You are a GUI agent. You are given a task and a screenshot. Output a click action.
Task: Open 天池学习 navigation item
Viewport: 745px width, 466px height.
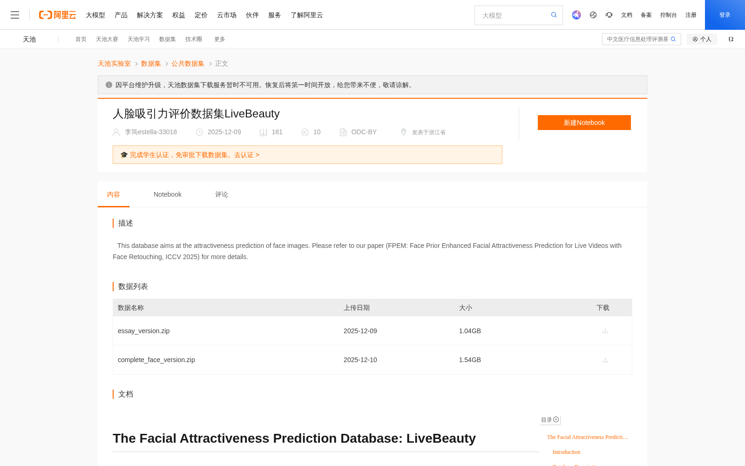pos(139,39)
